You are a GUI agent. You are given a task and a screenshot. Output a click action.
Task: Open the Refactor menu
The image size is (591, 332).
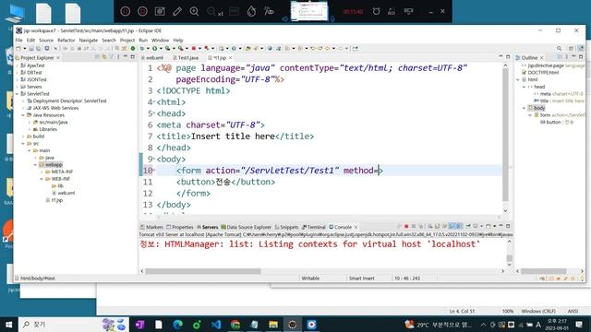66,40
